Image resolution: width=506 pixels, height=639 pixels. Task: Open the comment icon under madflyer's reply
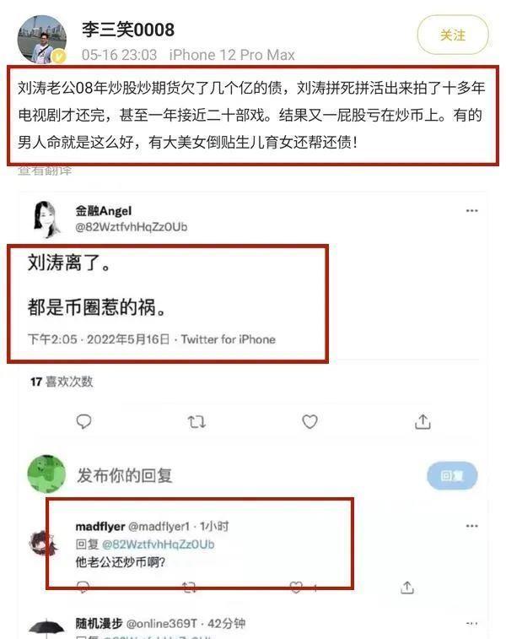pos(83,587)
